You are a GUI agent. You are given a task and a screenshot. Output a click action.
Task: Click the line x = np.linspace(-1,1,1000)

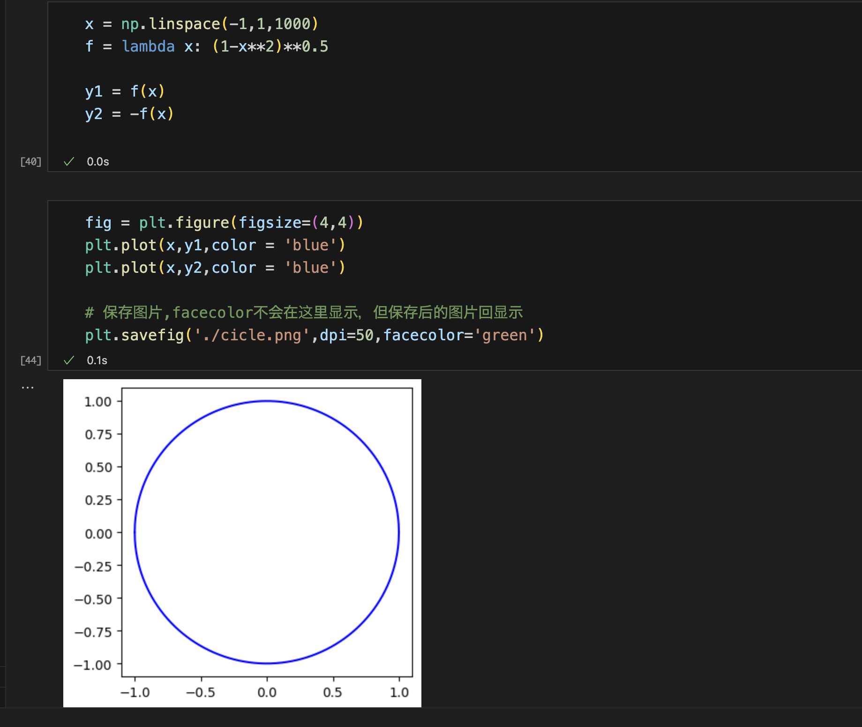coord(202,24)
